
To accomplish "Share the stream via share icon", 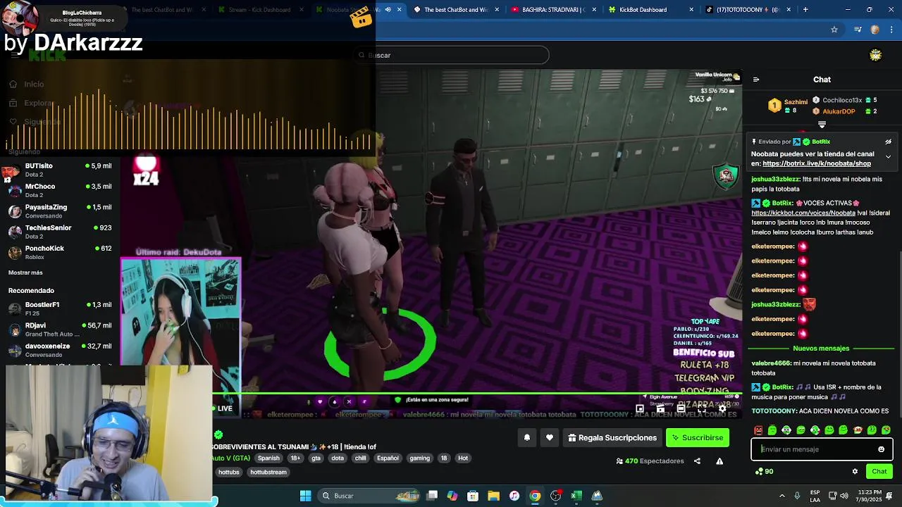I will [x=697, y=461].
